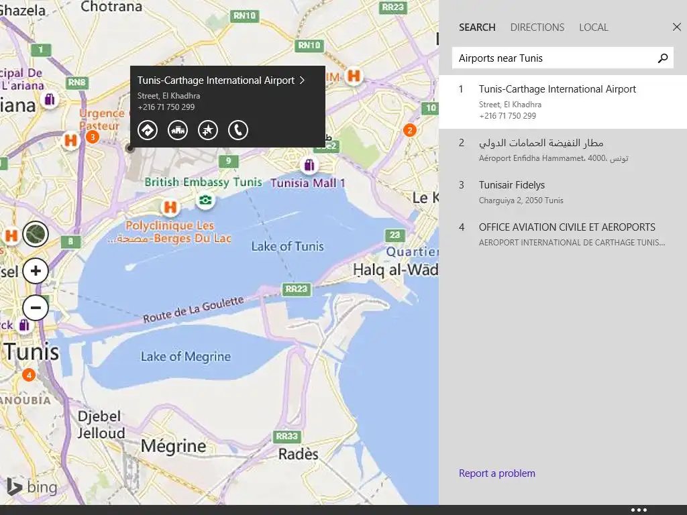Switch to the SEARCH tab
687x515 pixels.
(x=477, y=27)
